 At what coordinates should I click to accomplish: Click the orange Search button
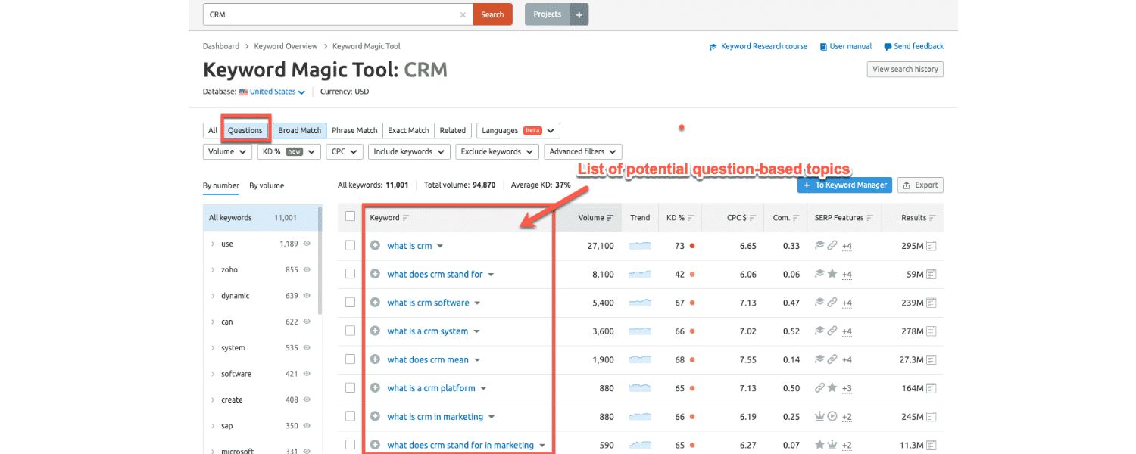tap(492, 14)
